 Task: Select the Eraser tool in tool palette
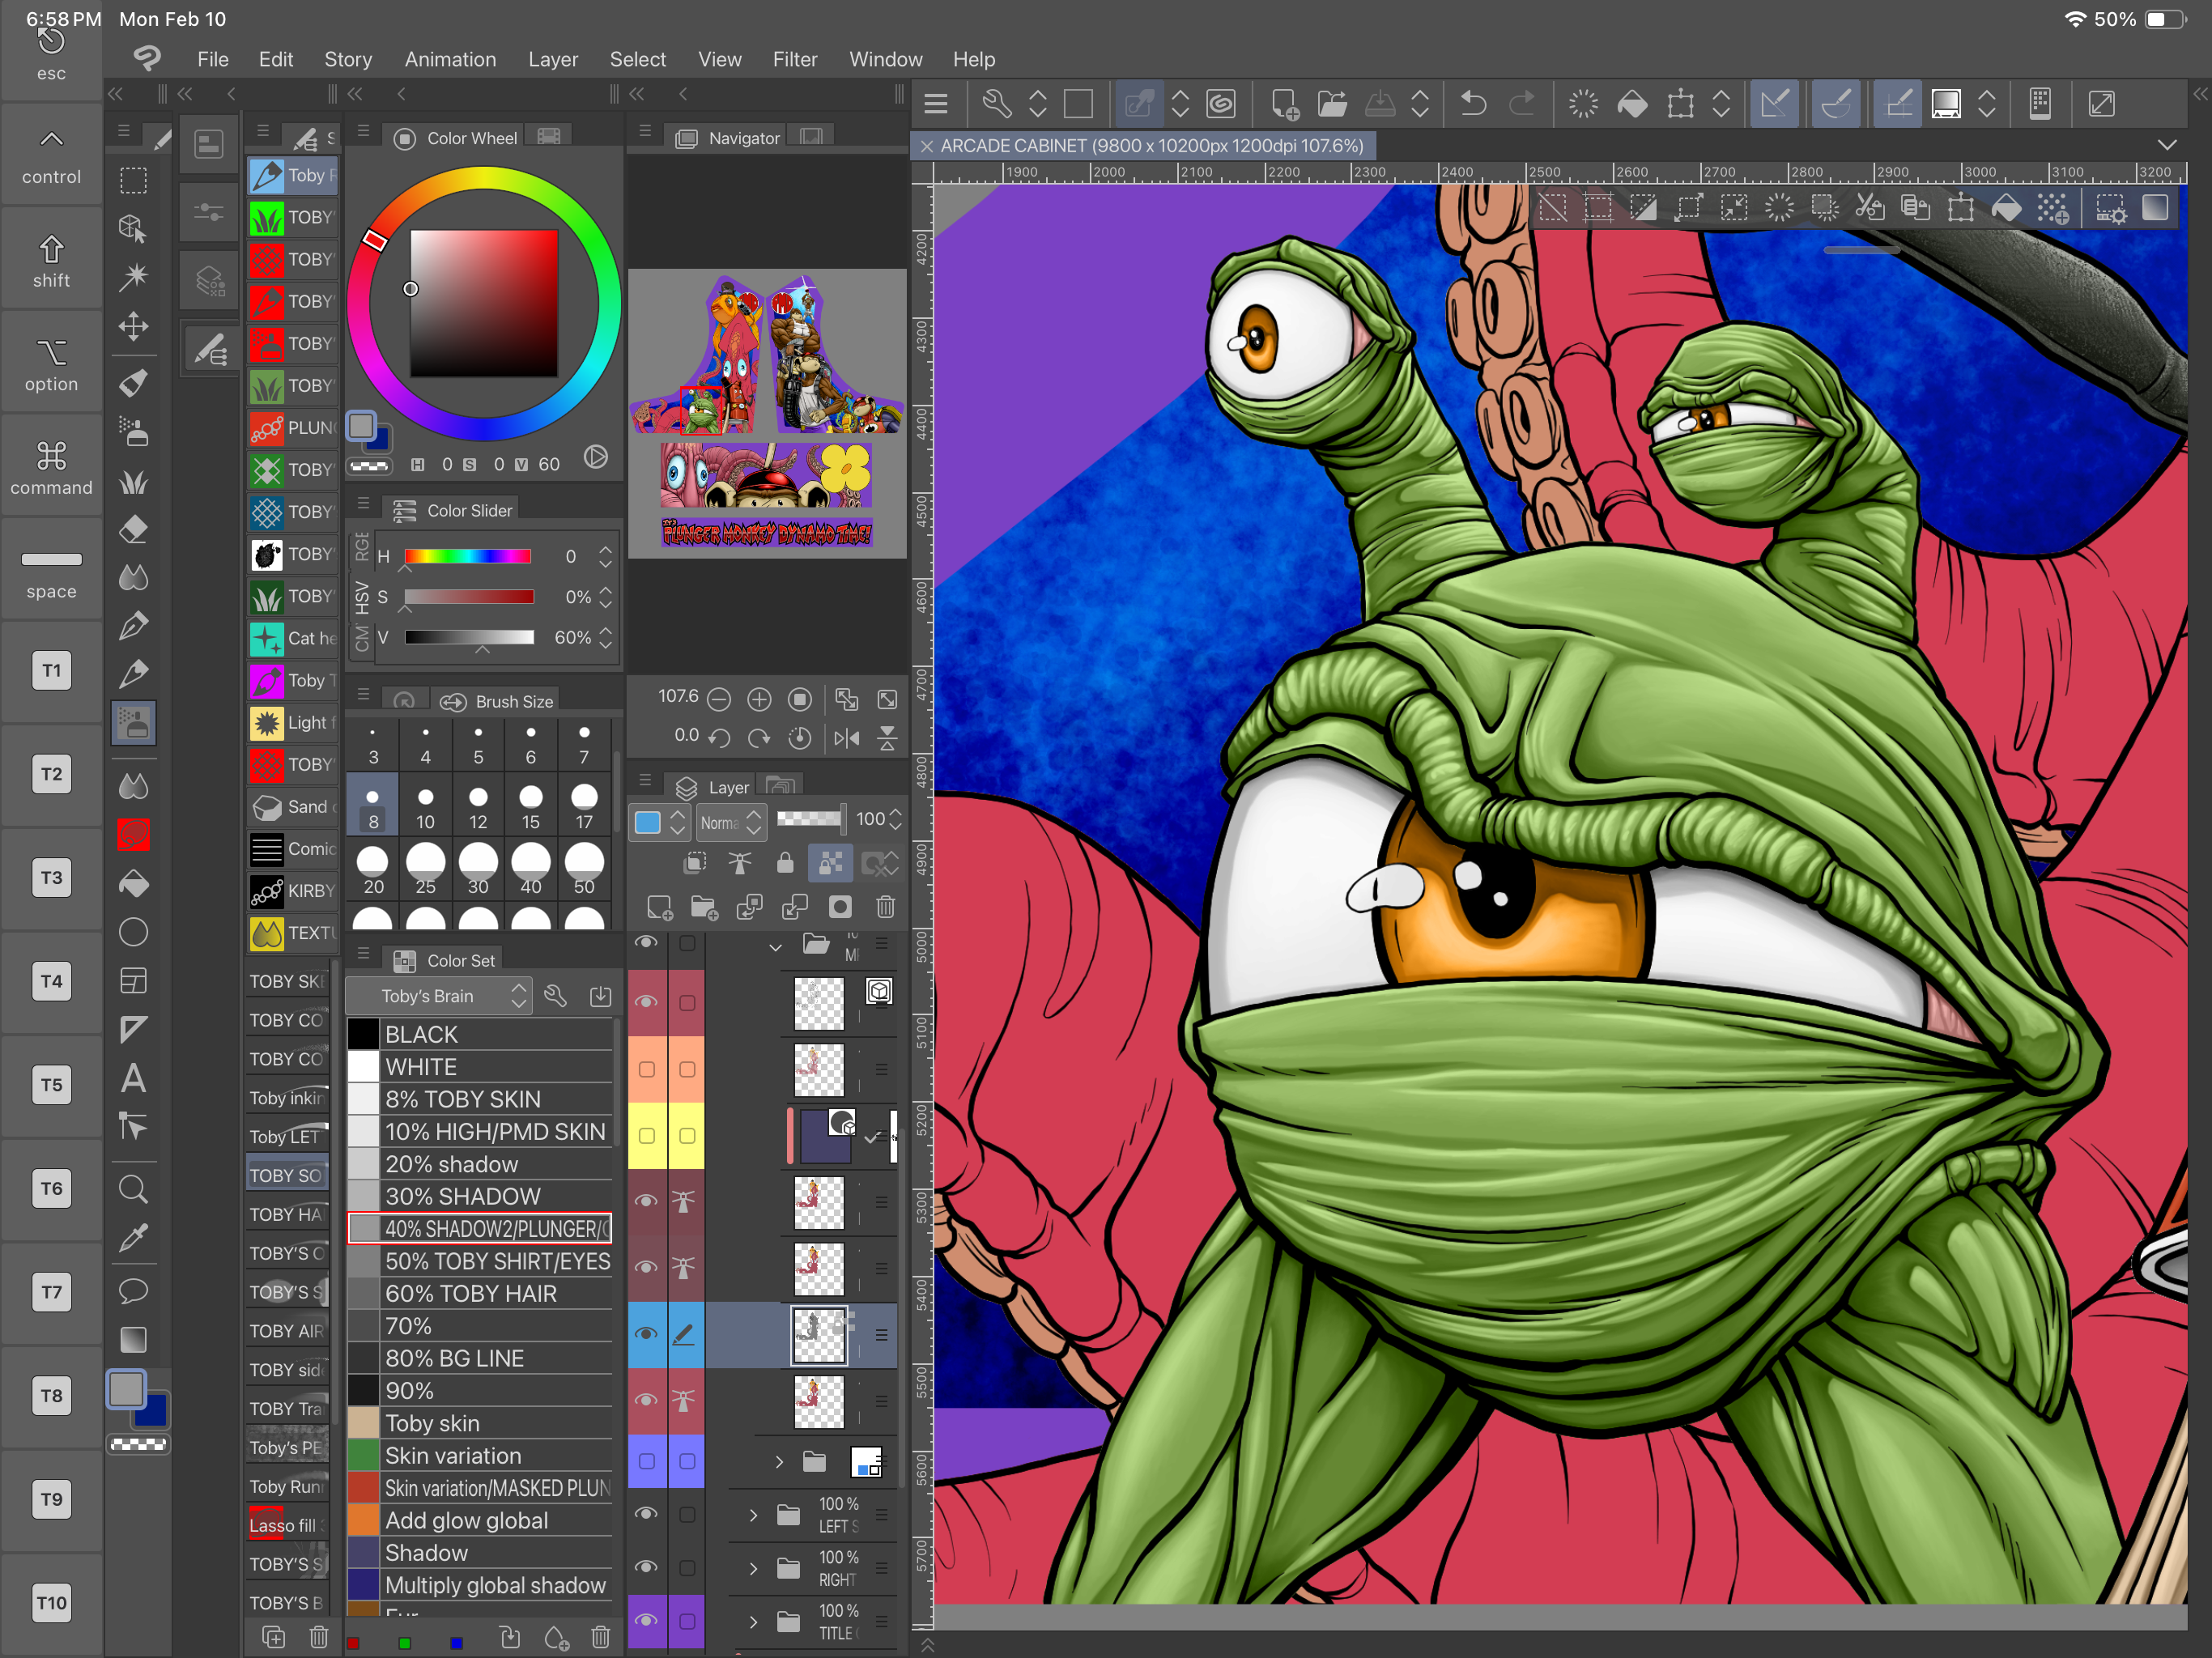[133, 529]
